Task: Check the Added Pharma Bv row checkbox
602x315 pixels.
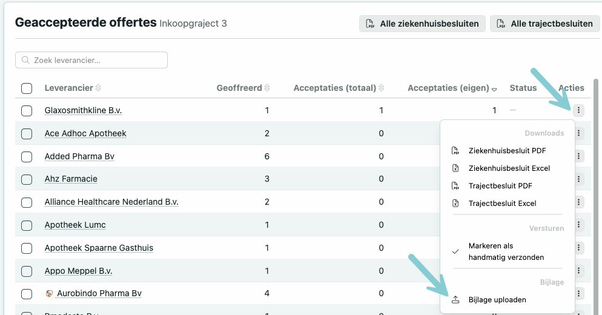Action: tap(27, 157)
